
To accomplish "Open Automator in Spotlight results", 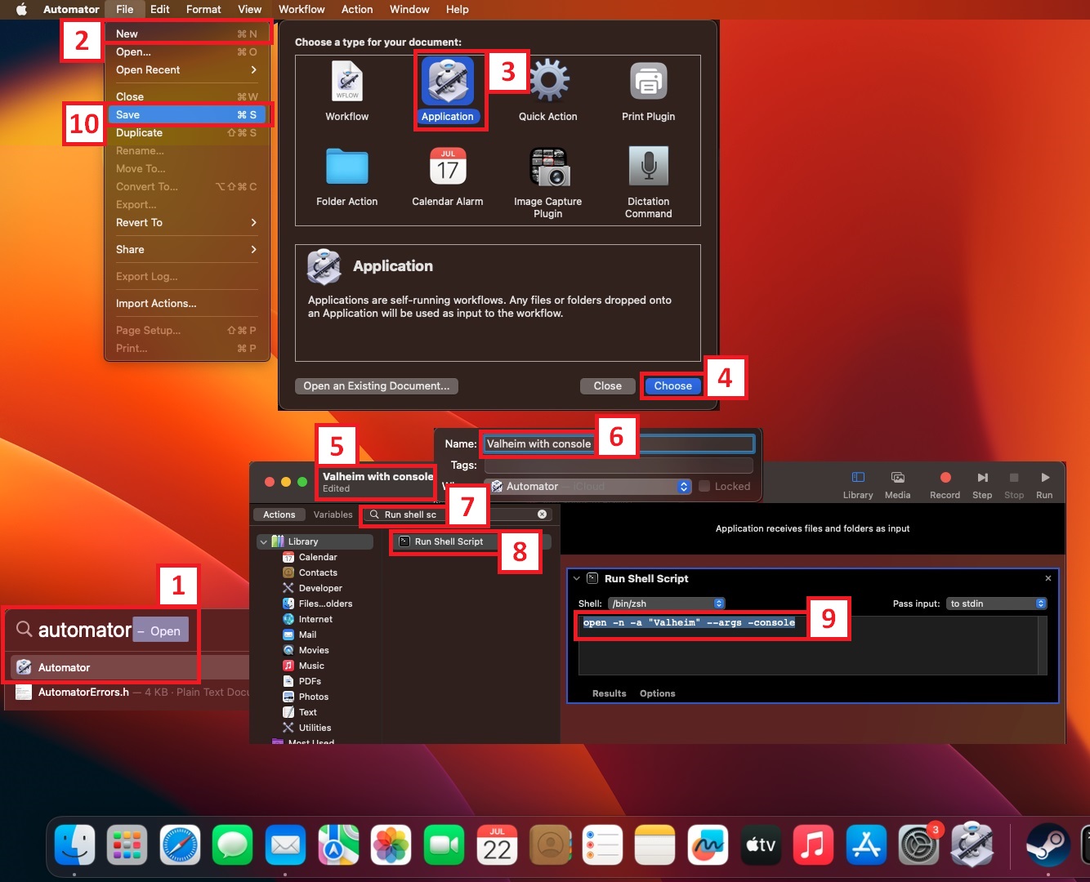I will 131,667.
